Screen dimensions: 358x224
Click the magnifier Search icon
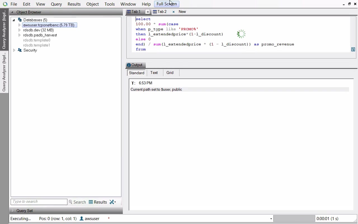[70, 202]
